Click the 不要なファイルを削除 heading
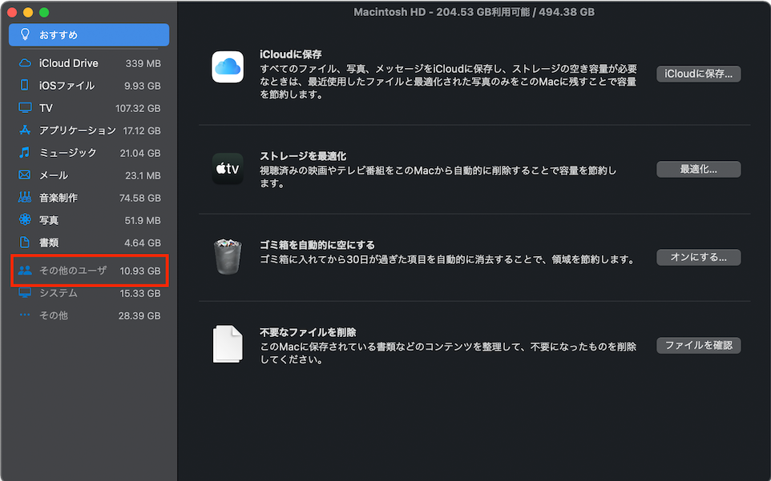 (308, 332)
